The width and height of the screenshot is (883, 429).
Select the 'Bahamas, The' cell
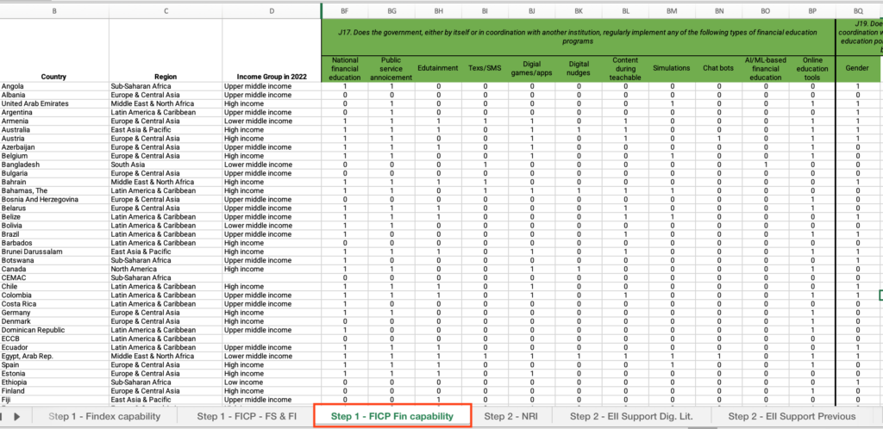(x=54, y=190)
